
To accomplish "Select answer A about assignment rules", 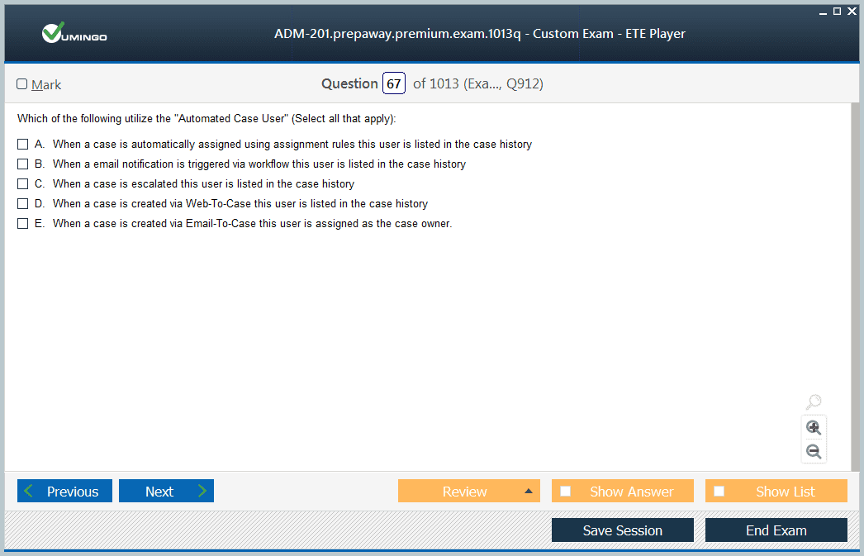I will coord(23,145).
